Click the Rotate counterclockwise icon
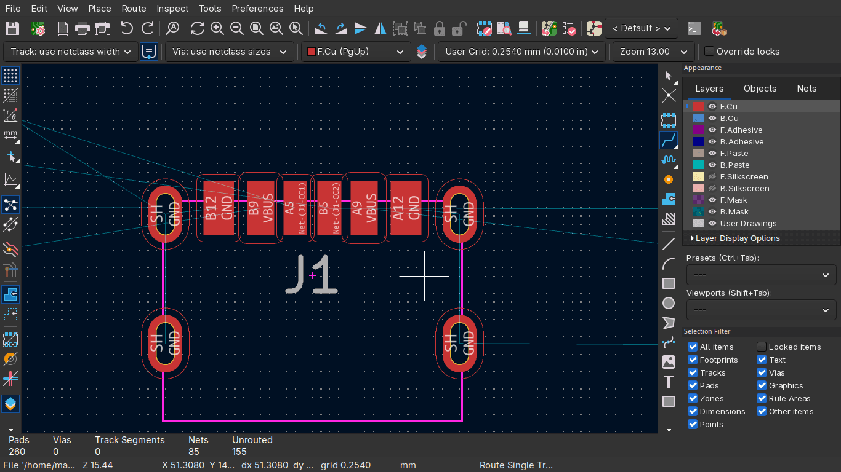The image size is (841, 472). coord(321,28)
